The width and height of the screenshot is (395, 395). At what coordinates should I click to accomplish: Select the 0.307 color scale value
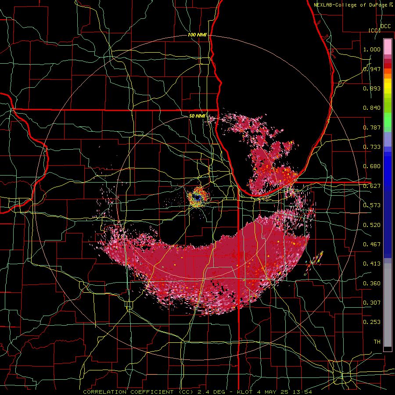pos(372,303)
